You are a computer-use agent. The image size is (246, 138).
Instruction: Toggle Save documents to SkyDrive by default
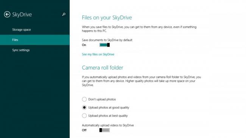(104, 45)
